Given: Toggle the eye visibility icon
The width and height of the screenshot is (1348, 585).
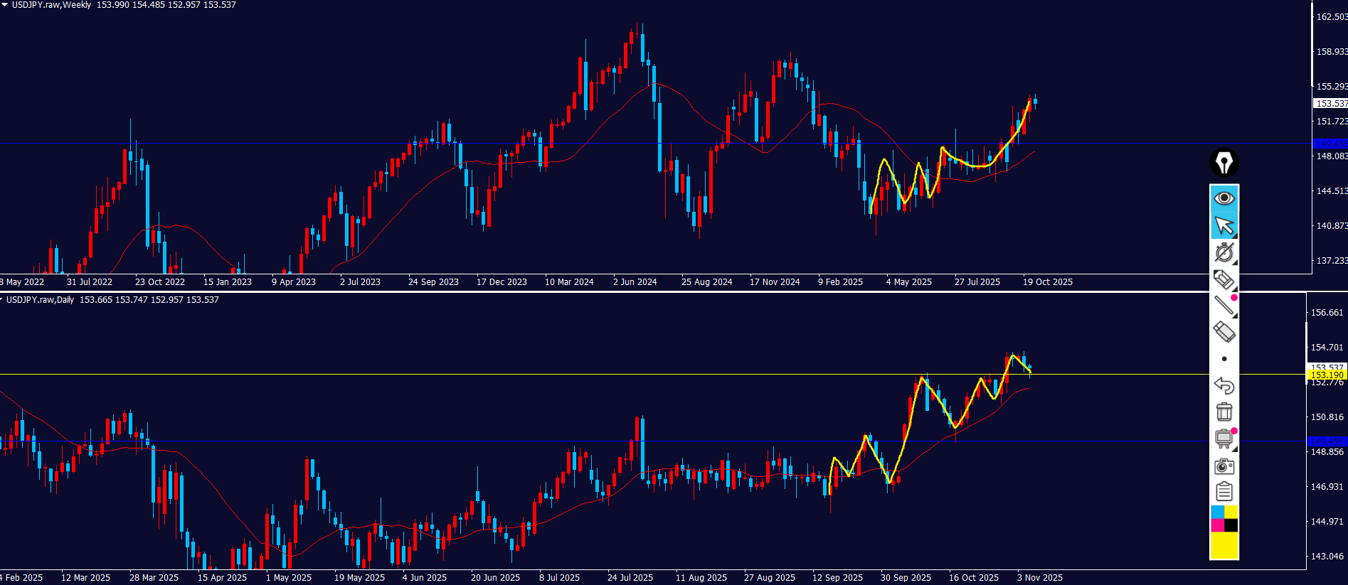Looking at the screenshot, I should 1224,198.
